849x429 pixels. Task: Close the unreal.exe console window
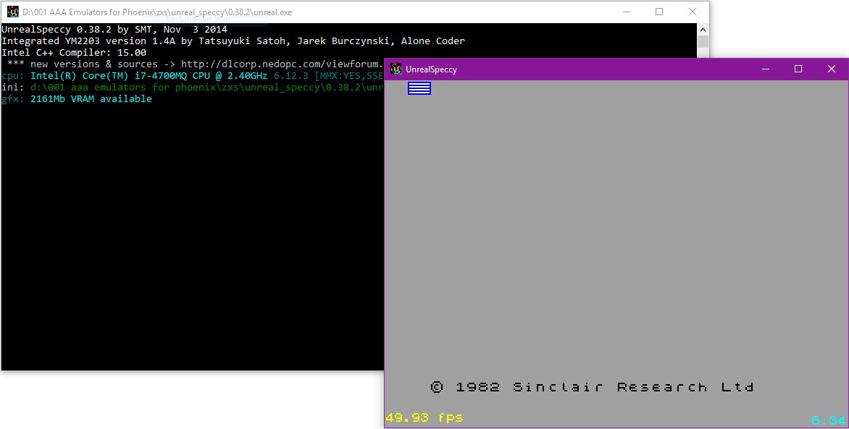[x=692, y=12]
